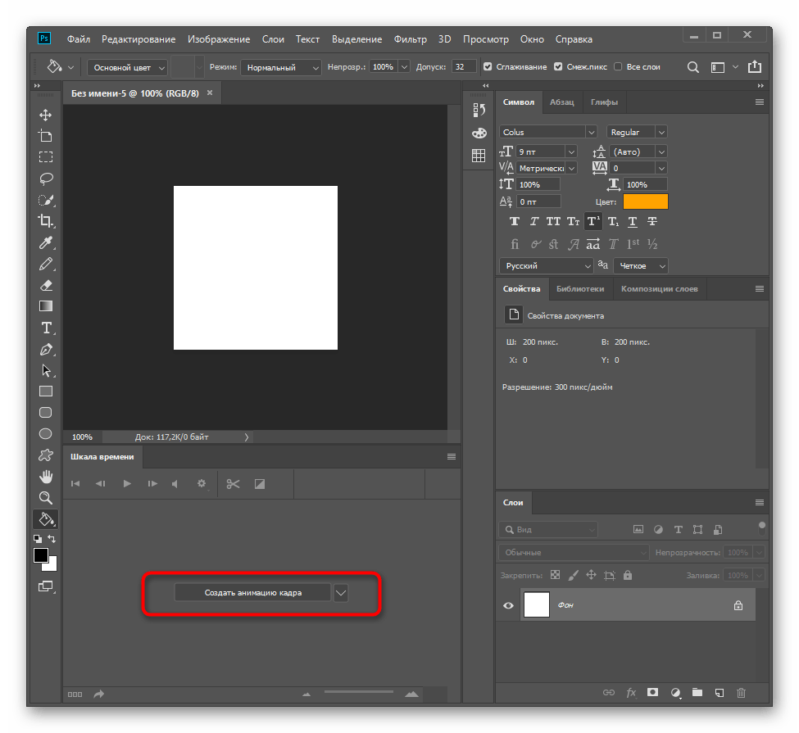
Task: Open dropdown arrow next to Создать анимацию кадра
Action: point(342,593)
